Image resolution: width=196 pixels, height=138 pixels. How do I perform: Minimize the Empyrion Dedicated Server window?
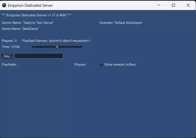pos(159,5)
